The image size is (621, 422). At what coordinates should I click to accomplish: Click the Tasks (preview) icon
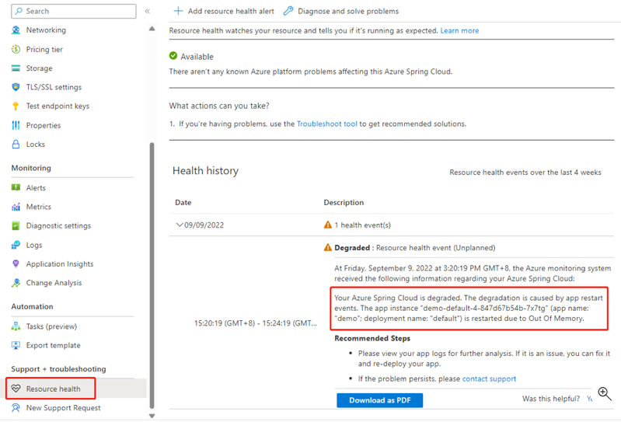coord(16,326)
